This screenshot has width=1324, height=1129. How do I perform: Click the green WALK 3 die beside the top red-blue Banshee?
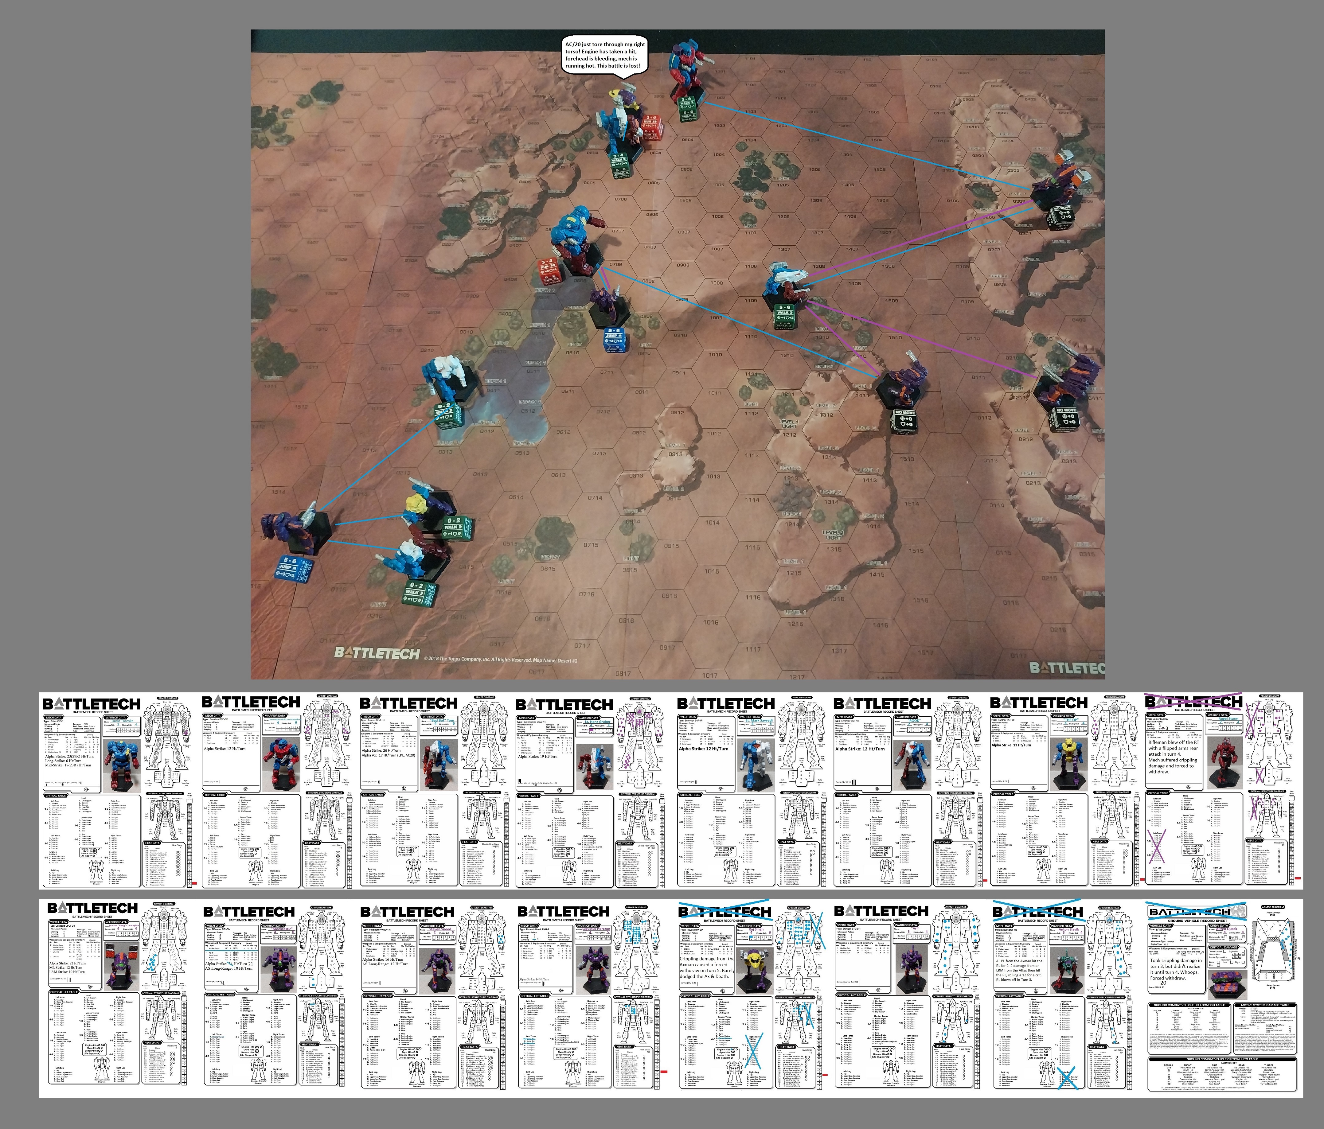coord(688,109)
